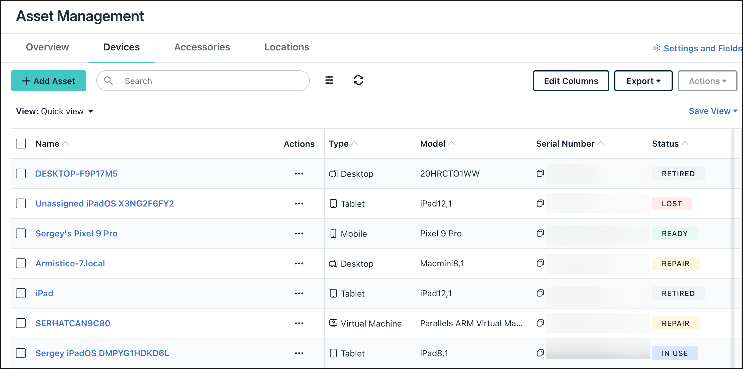
Task: Go to the Locations tab
Action: (286, 47)
